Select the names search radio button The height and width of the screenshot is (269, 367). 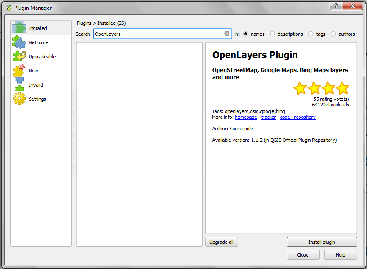point(245,34)
